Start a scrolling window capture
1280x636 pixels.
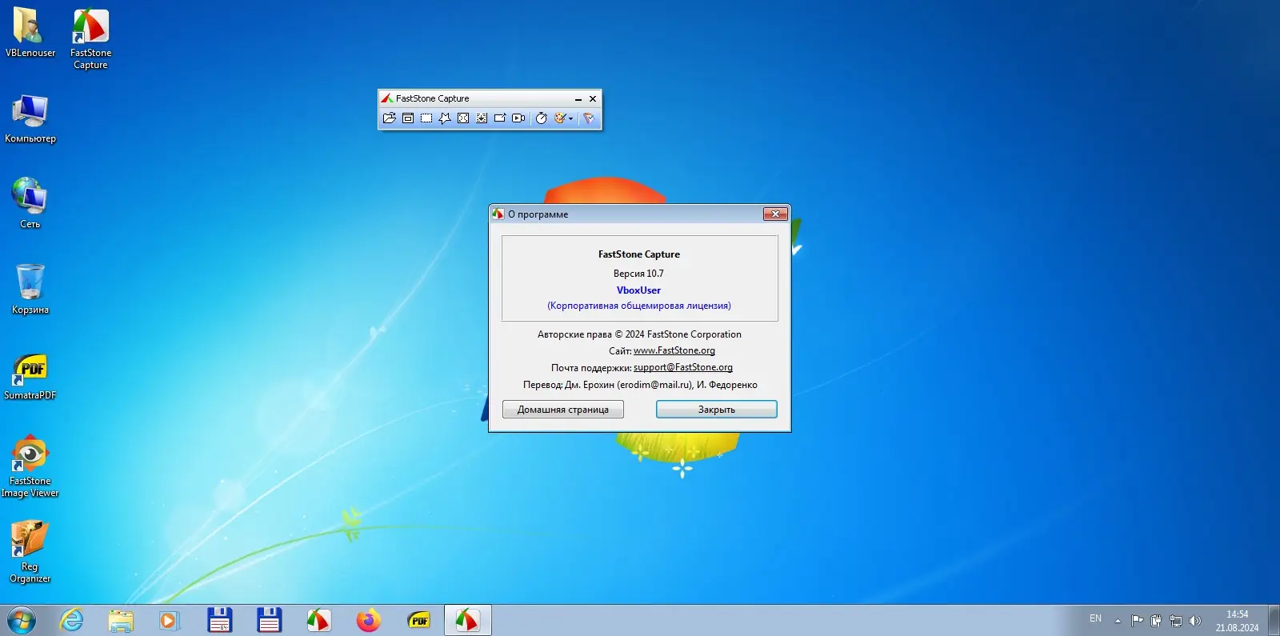coord(482,118)
